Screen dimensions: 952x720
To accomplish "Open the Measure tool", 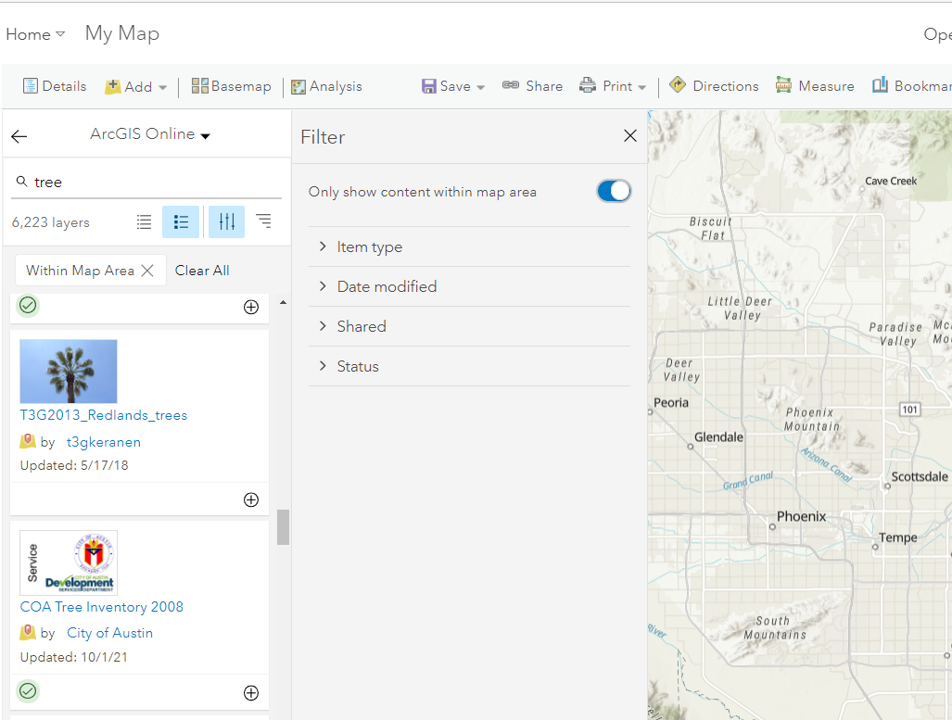I will (815, 86).
